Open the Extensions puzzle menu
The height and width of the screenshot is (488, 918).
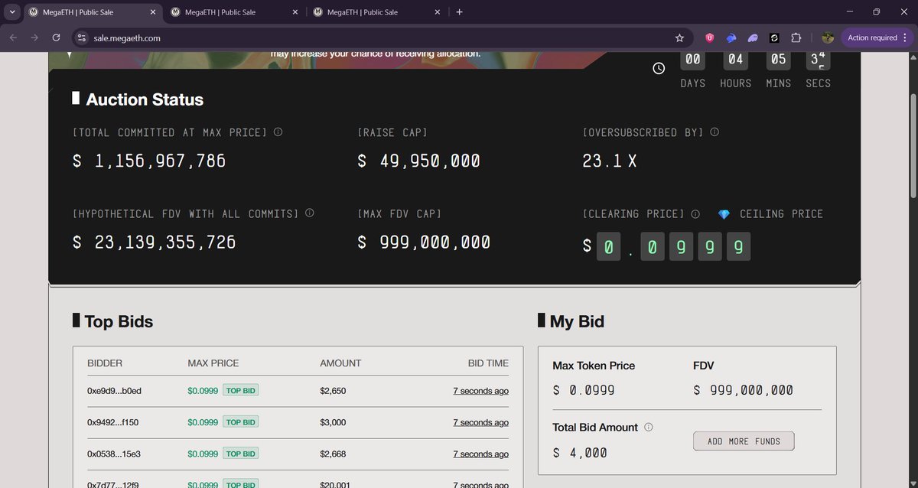pyautogui.click(x=796, y=37)
